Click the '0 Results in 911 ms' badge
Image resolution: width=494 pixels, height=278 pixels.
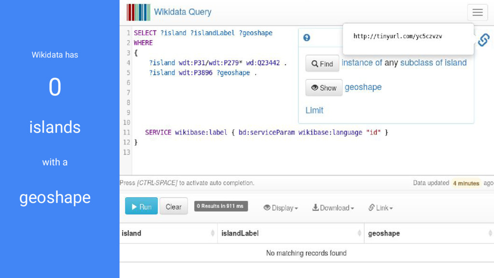pyautogui.click(x=221, y=206)
